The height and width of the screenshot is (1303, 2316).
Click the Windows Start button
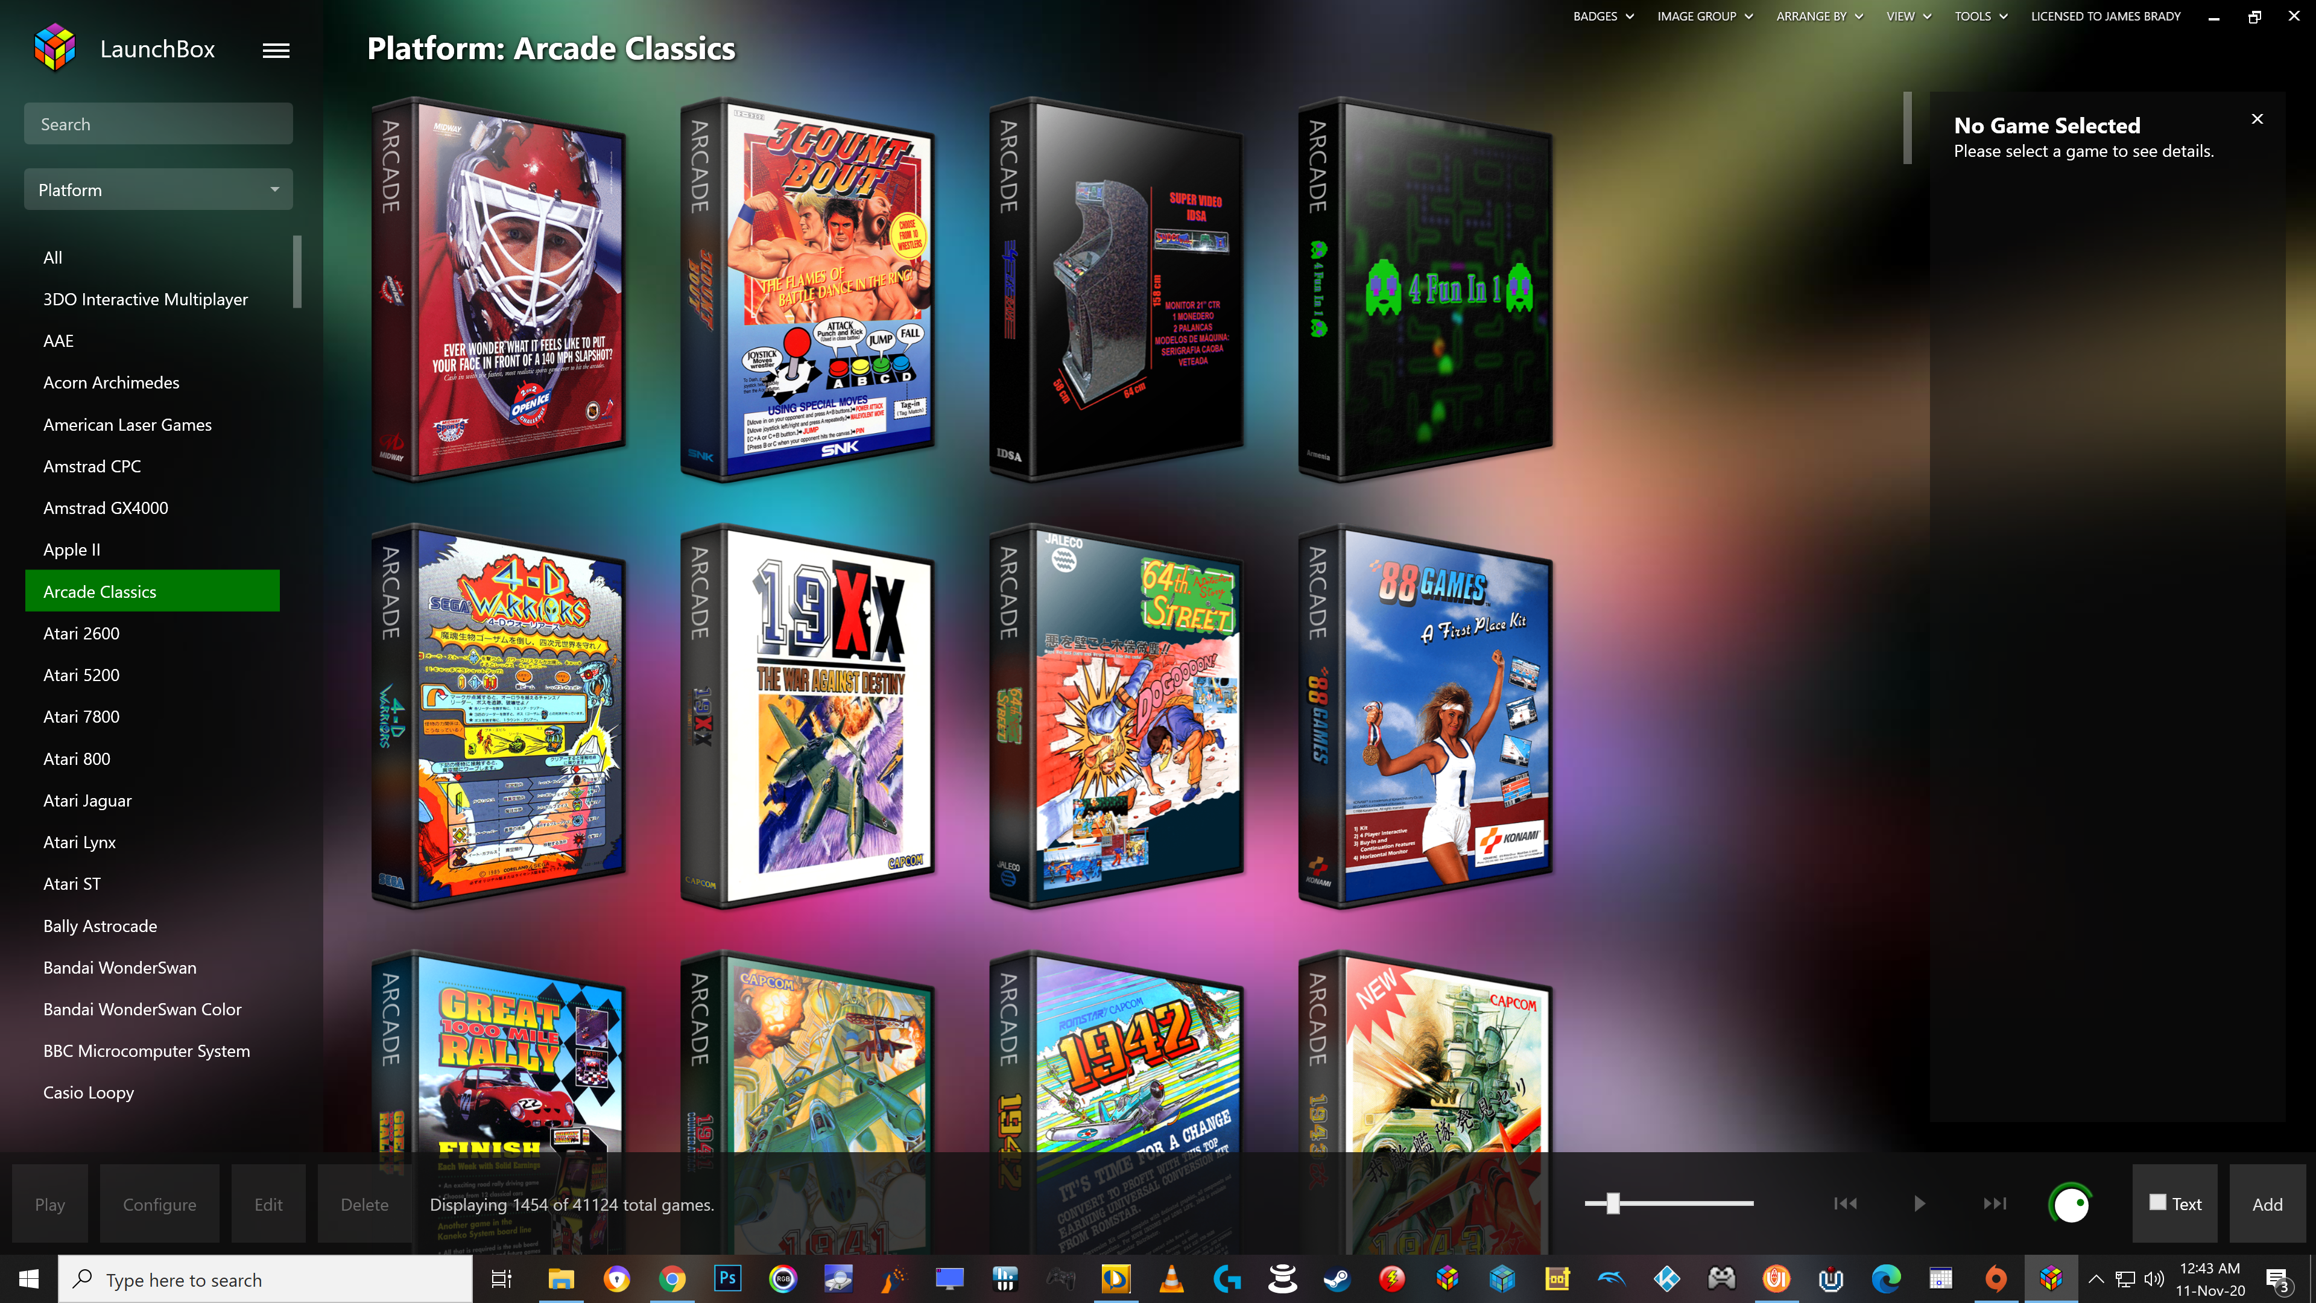(29, 1278)
